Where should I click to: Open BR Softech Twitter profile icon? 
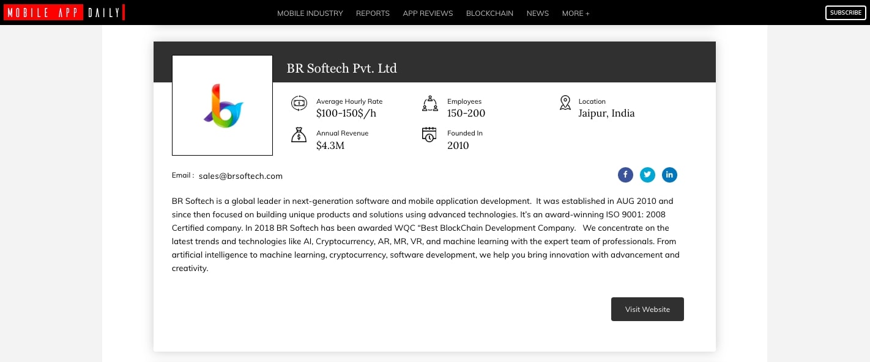point(647,175)
